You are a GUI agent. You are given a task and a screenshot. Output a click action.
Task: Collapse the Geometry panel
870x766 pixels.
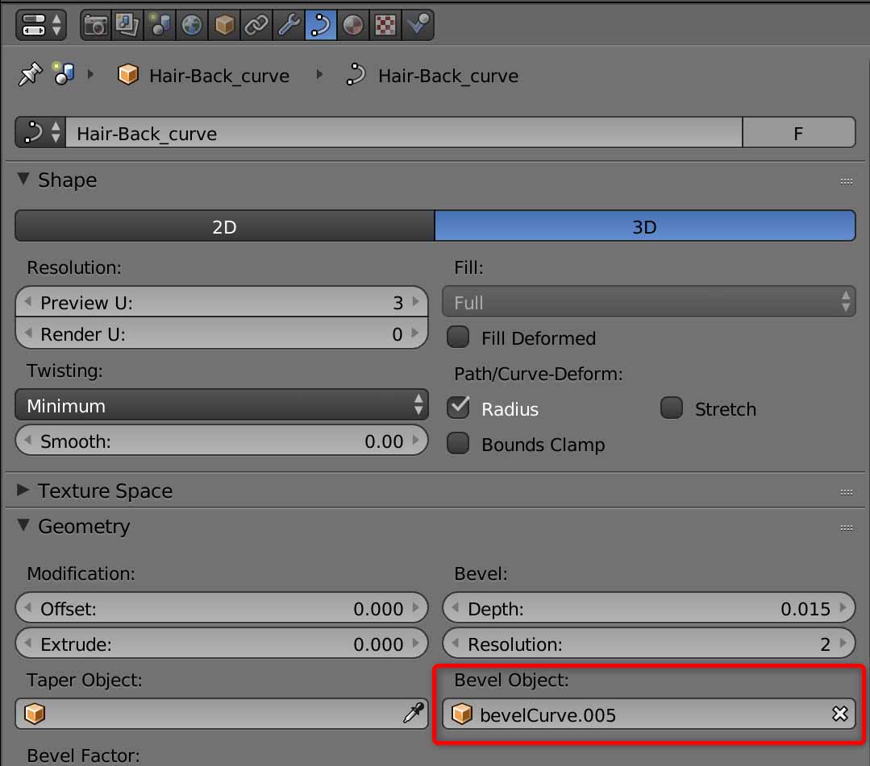point(83,526)
